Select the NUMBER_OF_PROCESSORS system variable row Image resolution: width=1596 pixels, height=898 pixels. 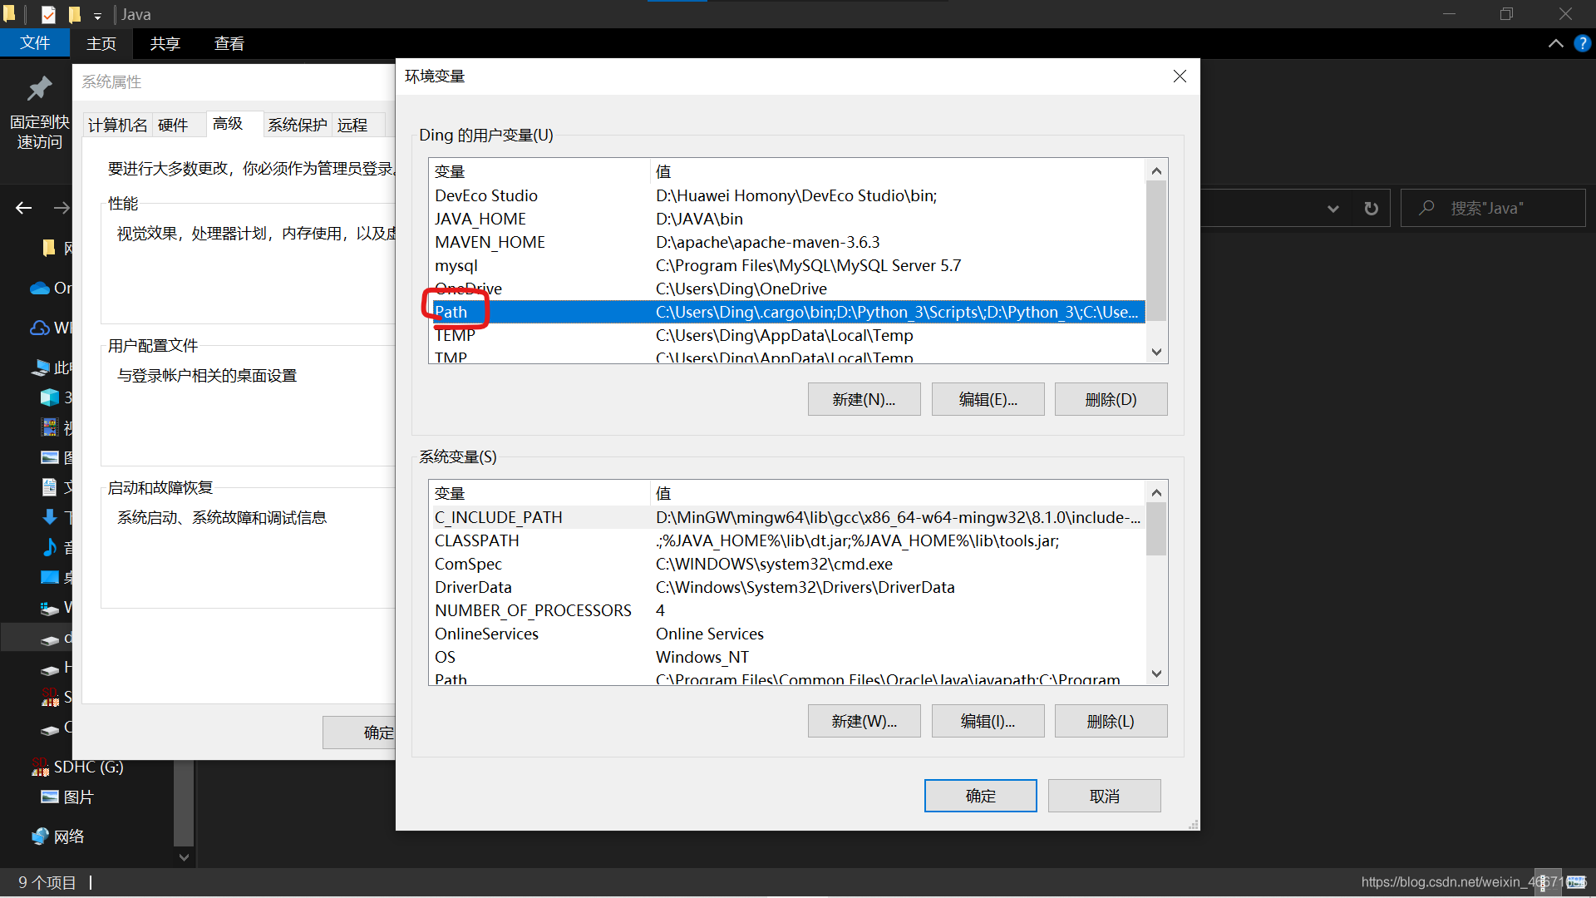(x=787, y=610)
